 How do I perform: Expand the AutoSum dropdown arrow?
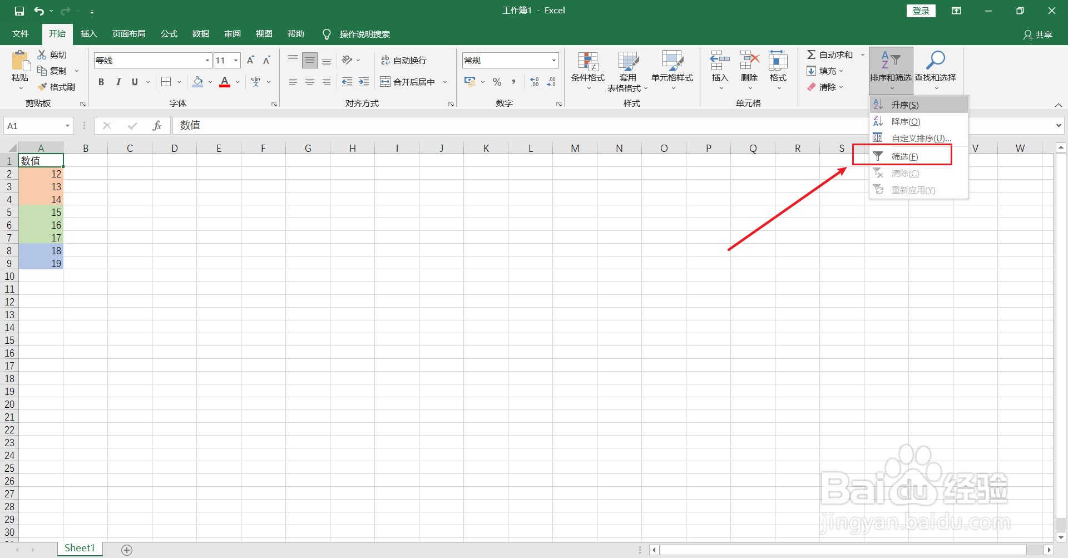click(863, 55)
